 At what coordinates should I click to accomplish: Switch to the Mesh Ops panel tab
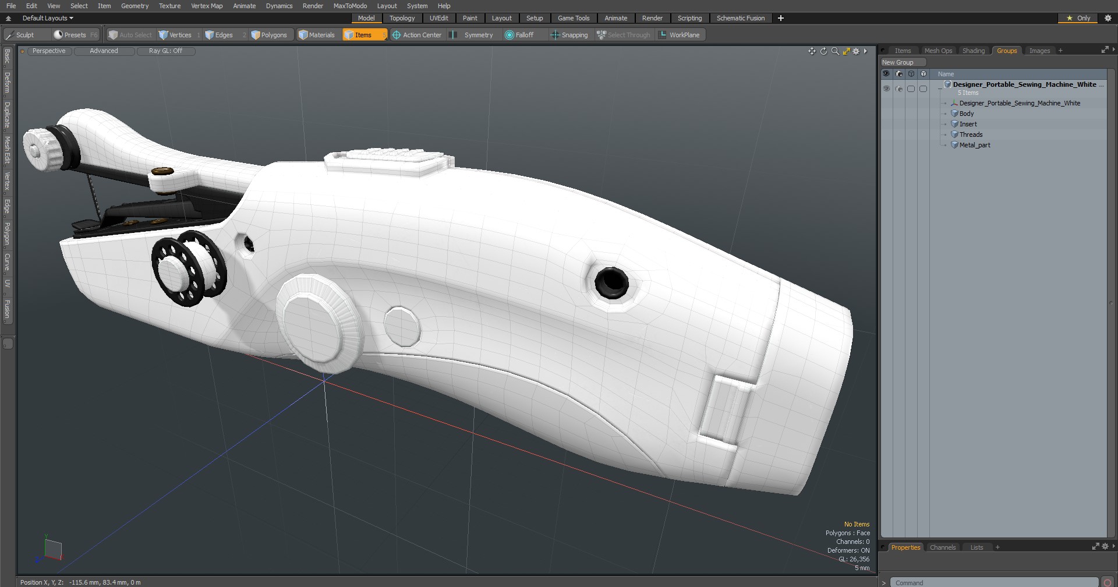pyautogui.click(x=938, y=51)
